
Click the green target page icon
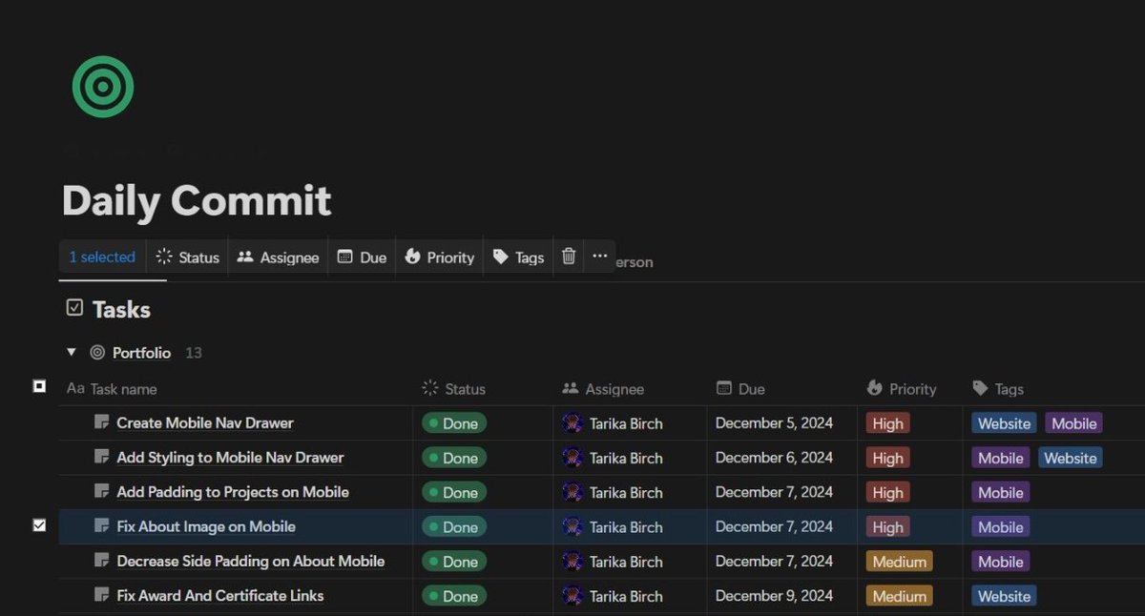(103, 87)
